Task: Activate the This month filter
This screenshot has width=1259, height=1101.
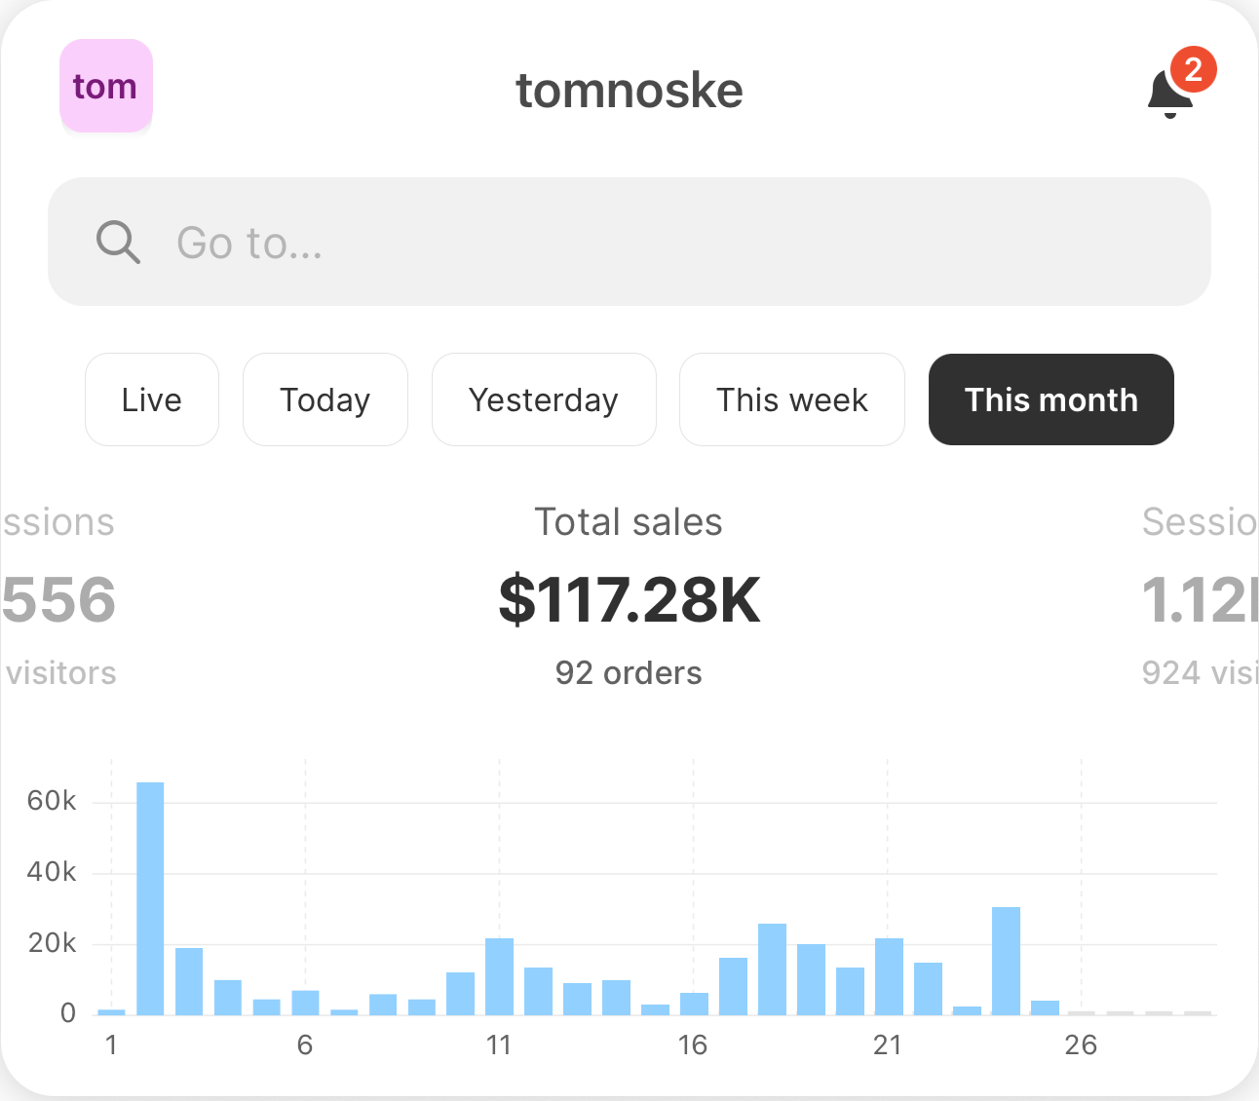Action: click(1050, 399)
